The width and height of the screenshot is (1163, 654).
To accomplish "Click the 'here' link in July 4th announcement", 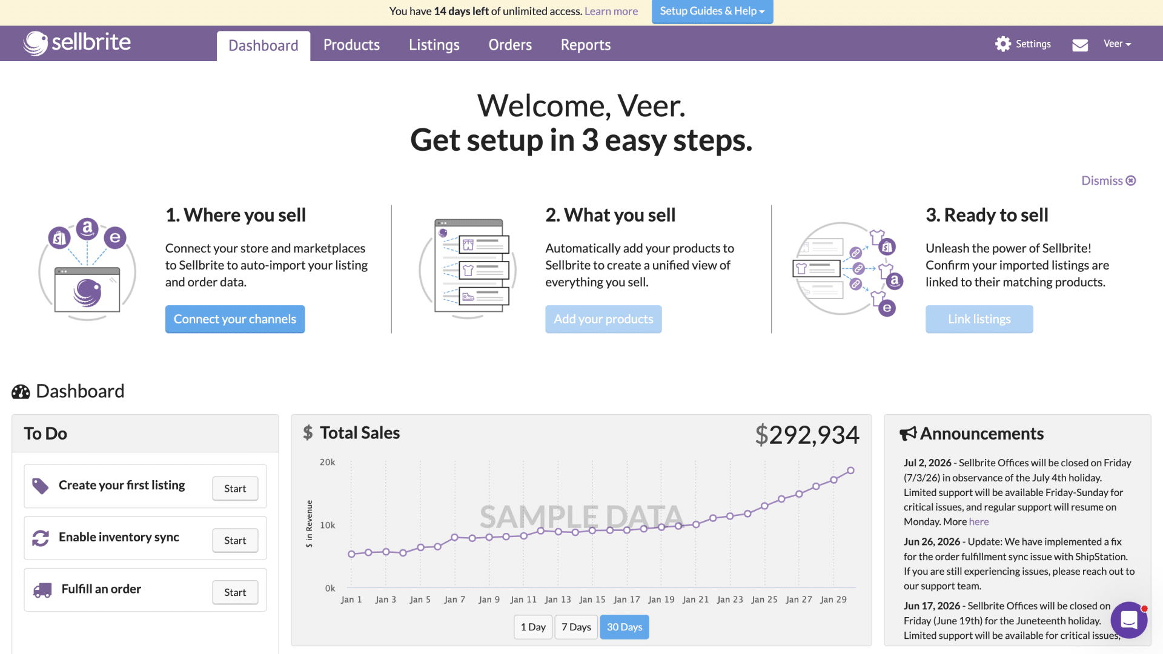I will (x=979, y=522).
